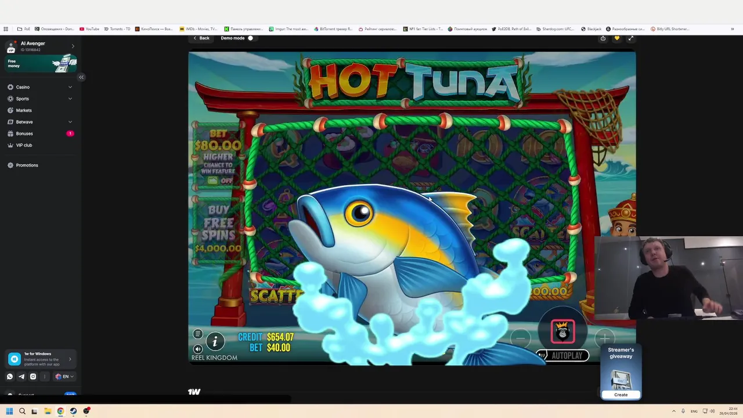Open Steam from taskbar

pos(73,411)
